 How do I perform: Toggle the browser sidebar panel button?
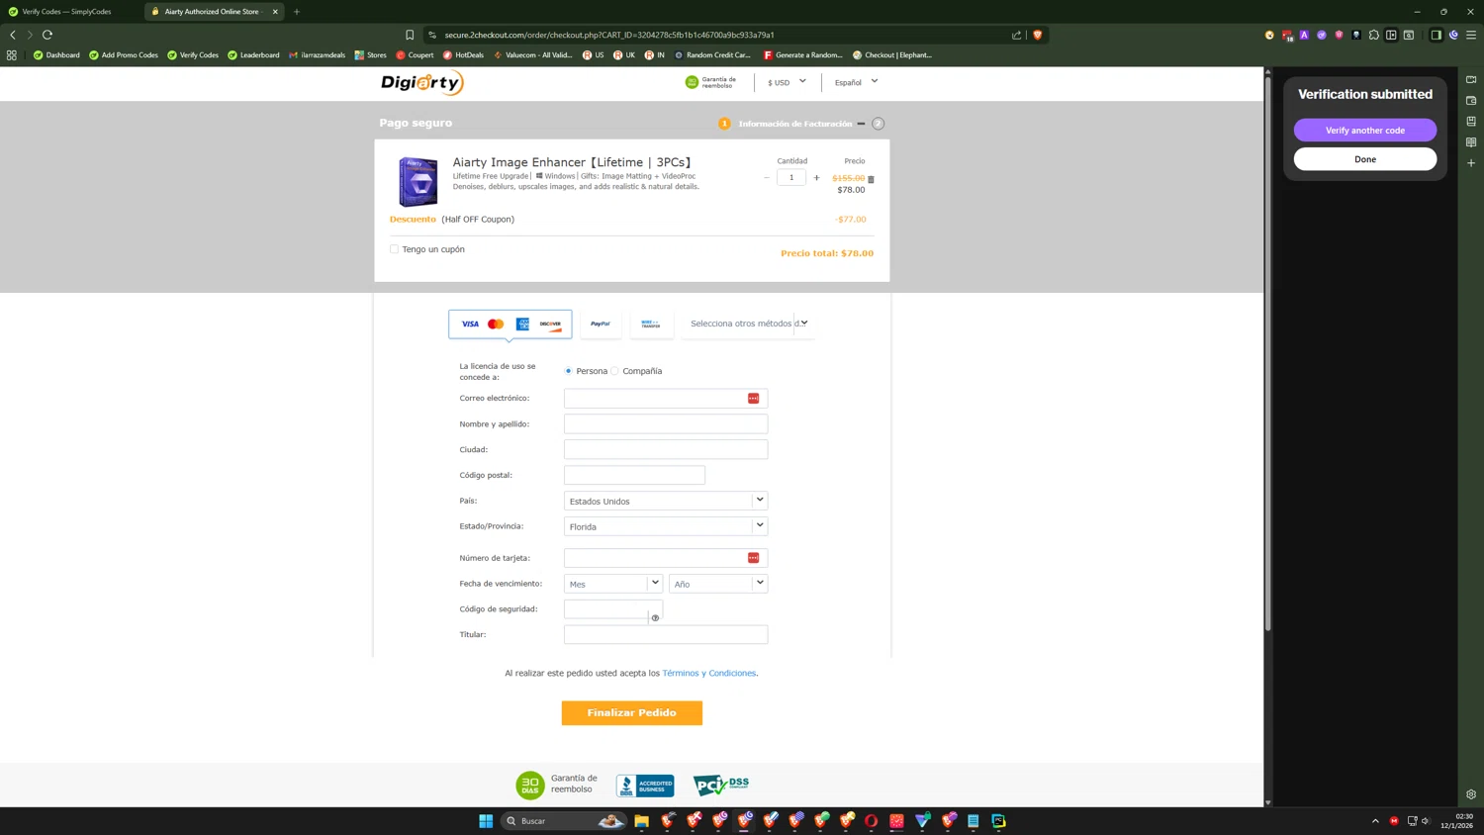click(1436, 35)
